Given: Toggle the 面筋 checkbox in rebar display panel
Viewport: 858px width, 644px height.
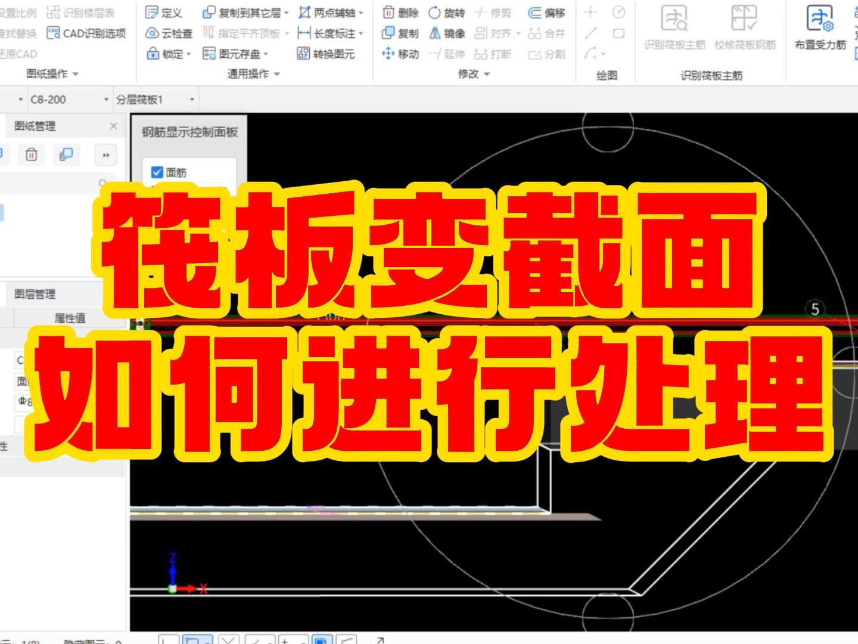Looking at the screenshot, I should coord(156,172).
